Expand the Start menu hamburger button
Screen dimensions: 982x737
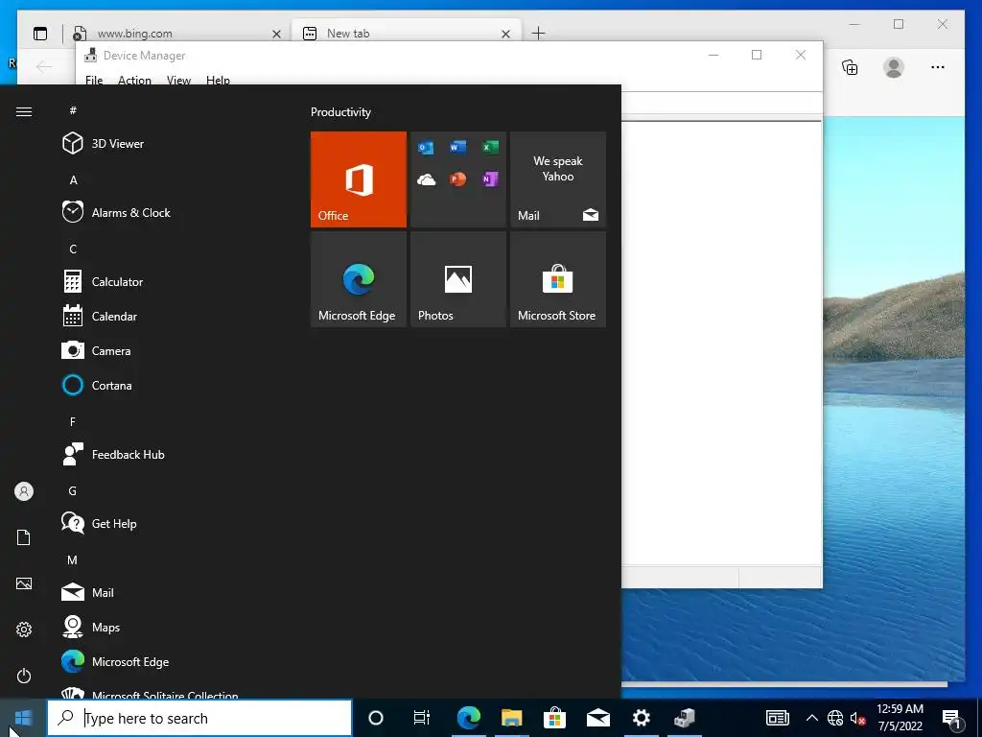pyautogui.click(x=24, y=111)
